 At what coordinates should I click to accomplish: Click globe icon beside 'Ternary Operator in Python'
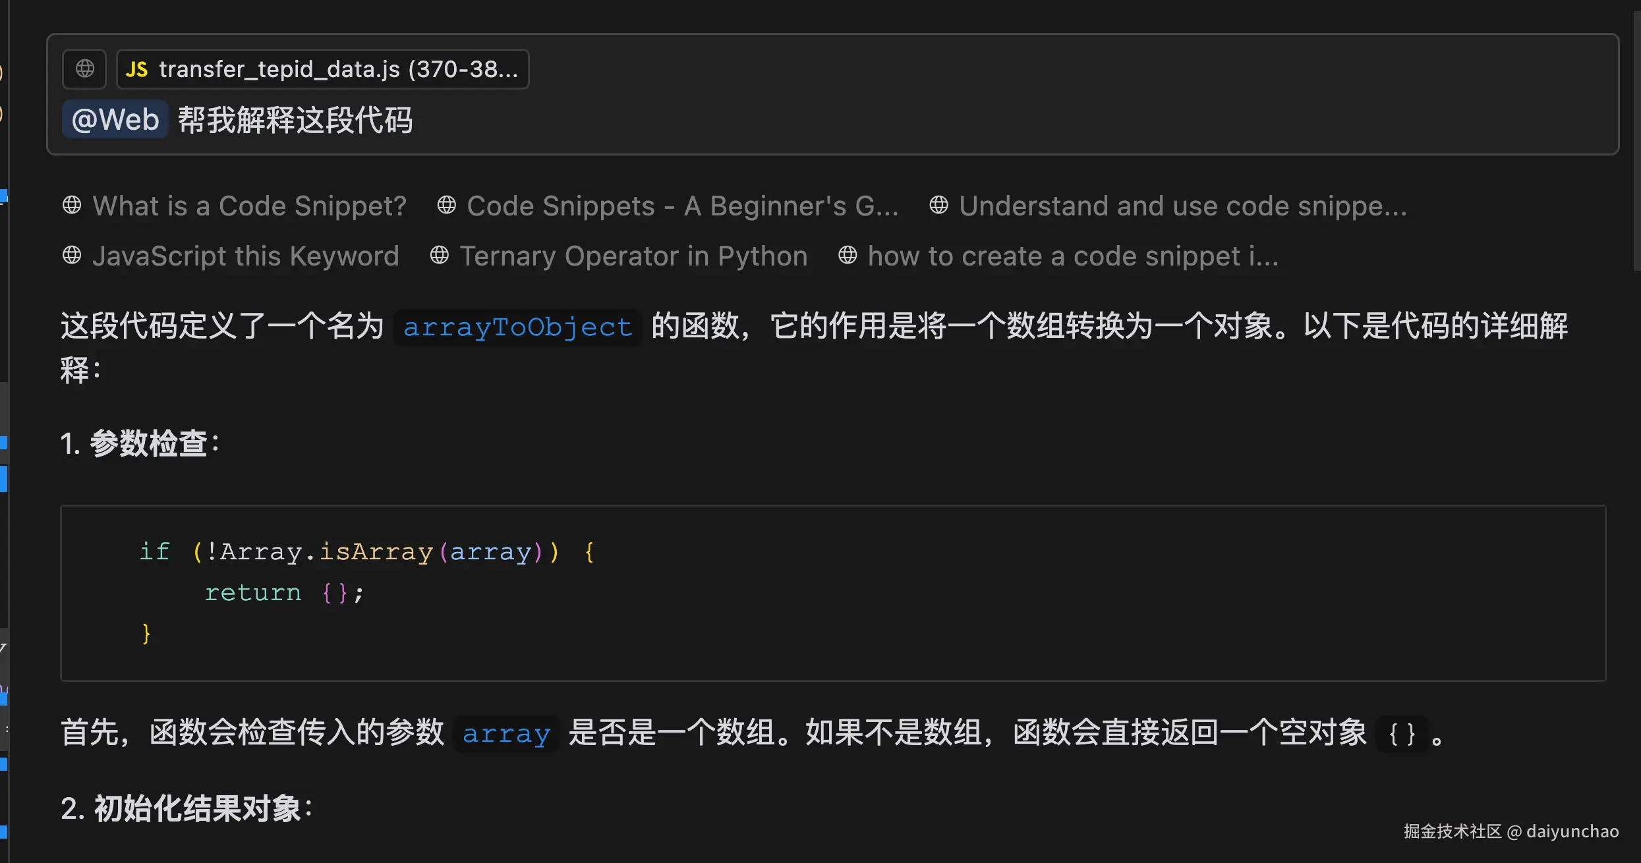point(440,256)
